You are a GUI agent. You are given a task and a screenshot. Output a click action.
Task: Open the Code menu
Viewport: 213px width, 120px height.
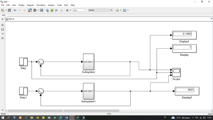point(59,5)
